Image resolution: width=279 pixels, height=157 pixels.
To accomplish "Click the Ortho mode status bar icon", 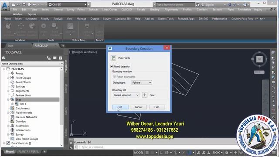I will pyautogui.click(x=161, y=153).
